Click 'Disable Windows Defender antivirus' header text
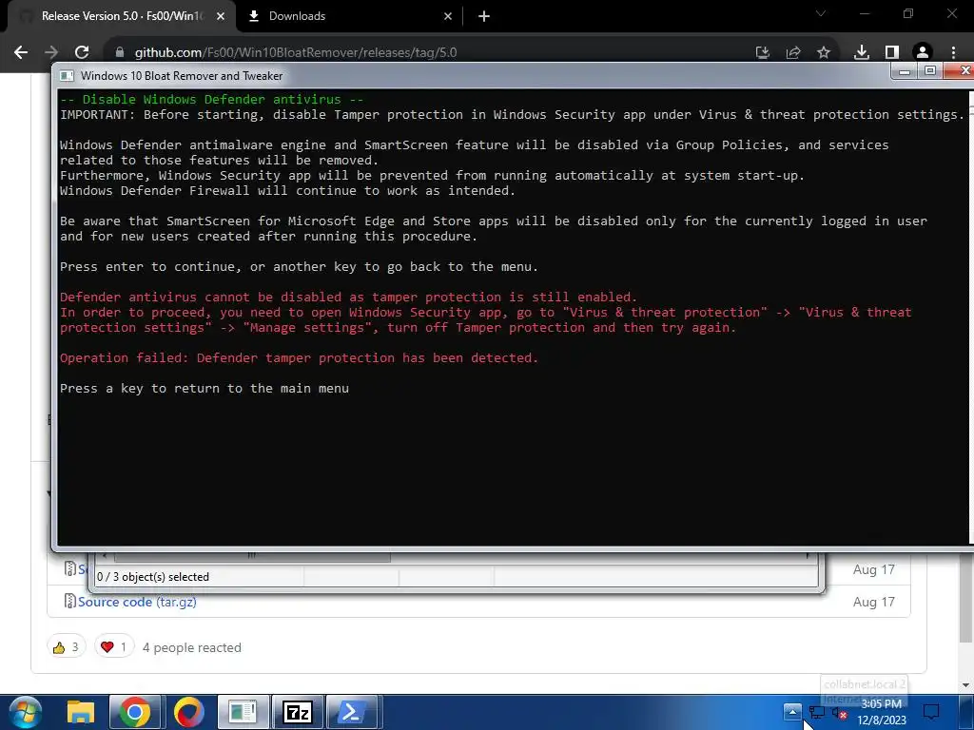 tap(212, 99)
